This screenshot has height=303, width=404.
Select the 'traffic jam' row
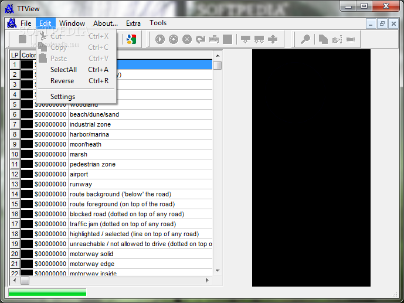(111, 224)
